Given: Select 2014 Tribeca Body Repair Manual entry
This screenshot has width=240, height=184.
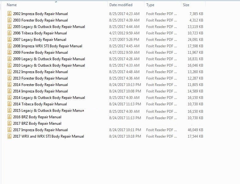Looking at the screenshot, I should point(40,104).
